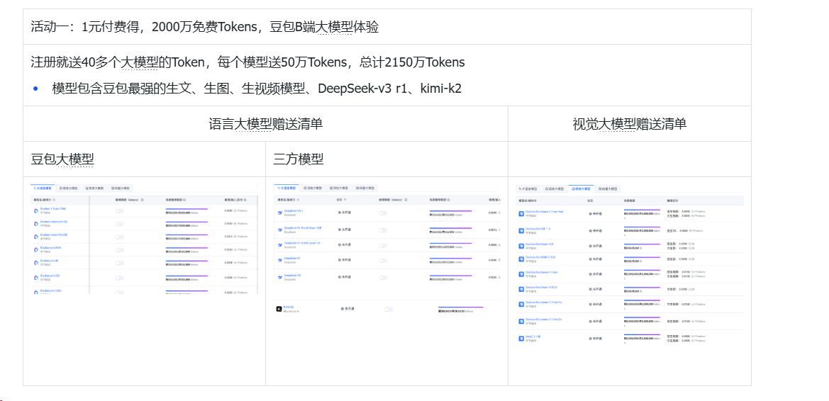The height and width of the screenshot is (401, 829).
Task: Toggle the switch for Doubao-vision-lite-32k
Action: point(119,237)
